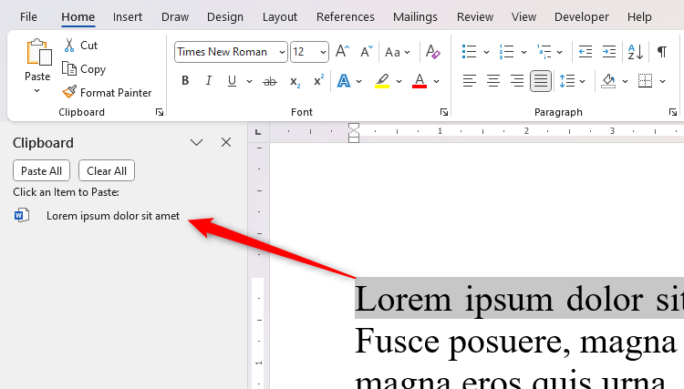The height and width of the screenshot is (389, 684).
Task: Open the Paragraph dialog launcher
Action: [673, 112]
